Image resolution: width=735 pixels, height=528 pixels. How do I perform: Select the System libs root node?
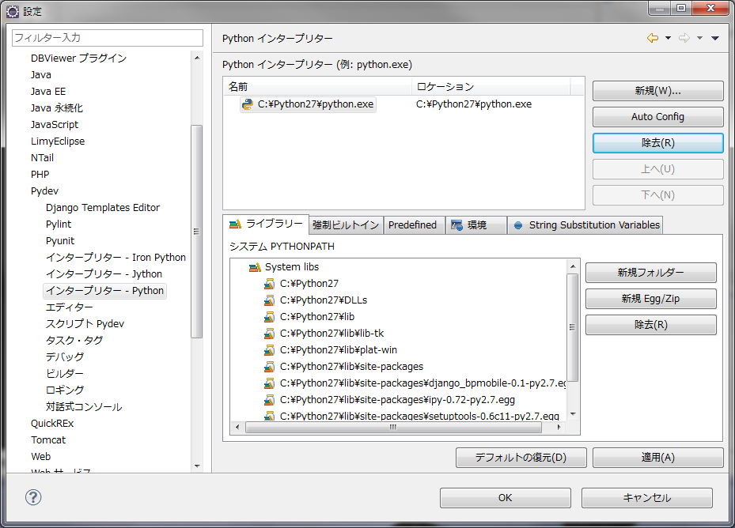pyautogui.click(x=292, y=267)
